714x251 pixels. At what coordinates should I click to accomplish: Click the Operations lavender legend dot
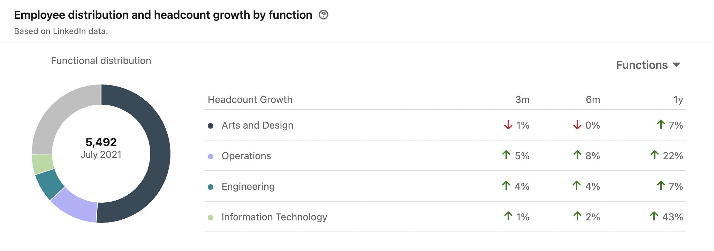pyautogui.click(x=211, y=156)
